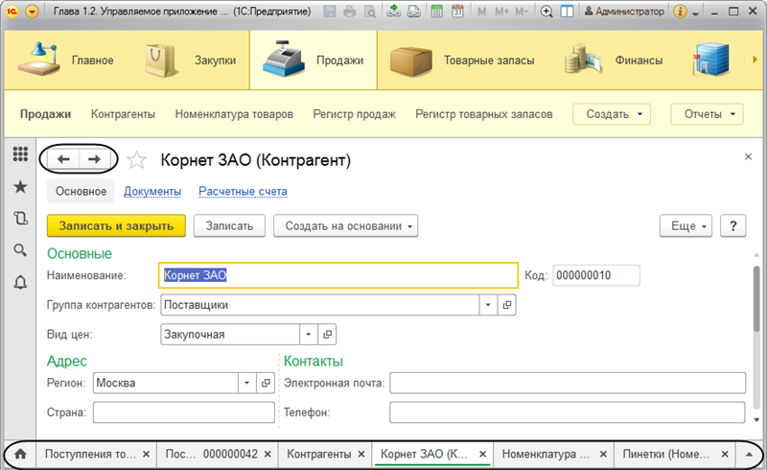Open Номенклатура товаров in navigation bar
The image size is (767, 470).
[x=234, y=114]
